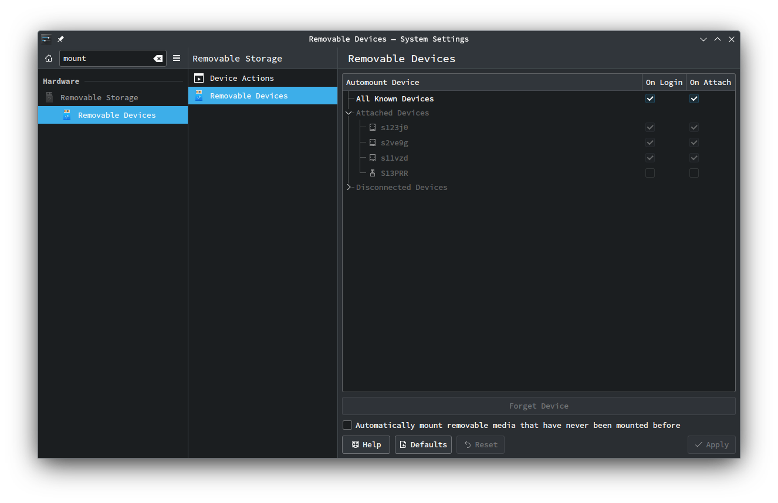Viewport: 778px width, 503px height.
Task: Click the System Settings window icon
Action: click(46, 39)
